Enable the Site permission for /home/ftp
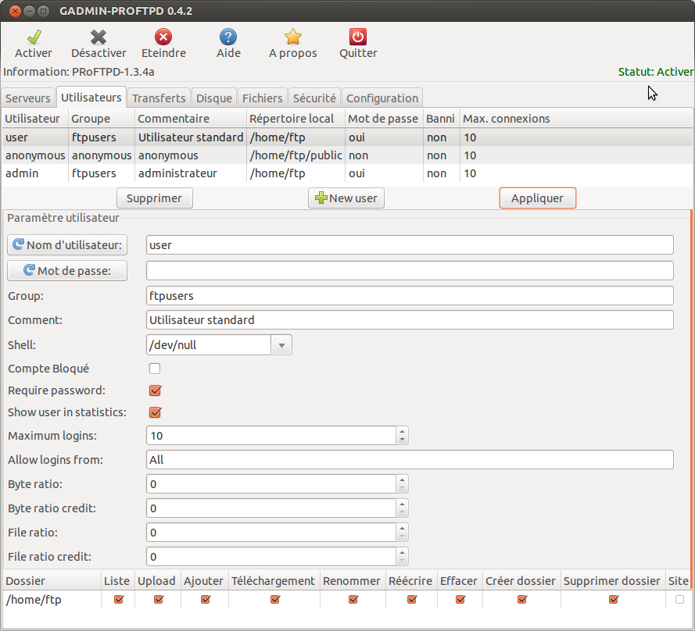Screen dimensions: 695x631 [679, 600]
